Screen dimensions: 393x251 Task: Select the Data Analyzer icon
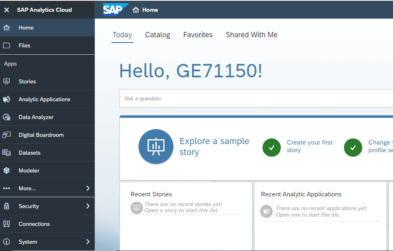[6, 117]
